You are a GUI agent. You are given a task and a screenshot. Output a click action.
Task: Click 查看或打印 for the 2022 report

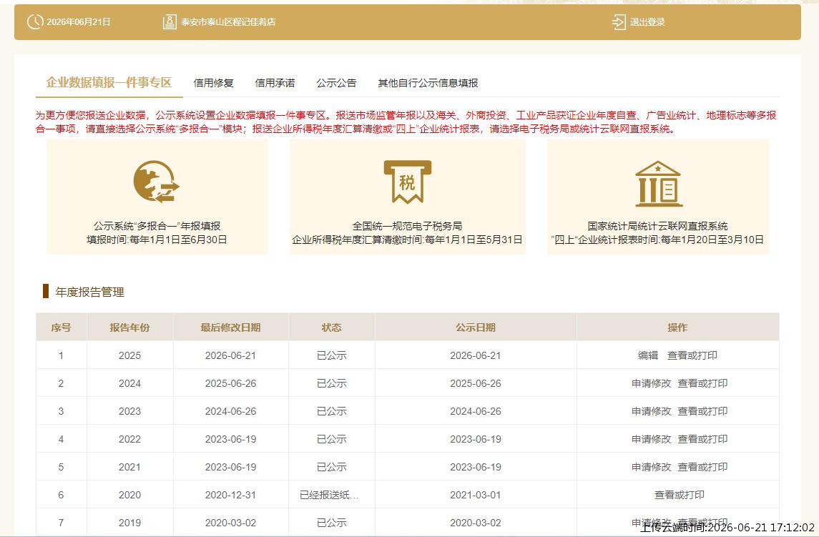702,439
